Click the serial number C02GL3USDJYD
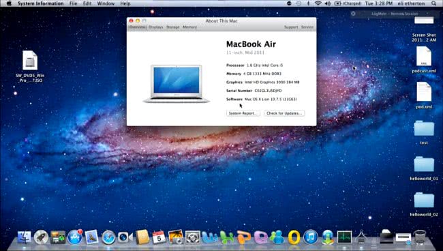Viewport: 443px width, 251px height. [x=268, y=91]
